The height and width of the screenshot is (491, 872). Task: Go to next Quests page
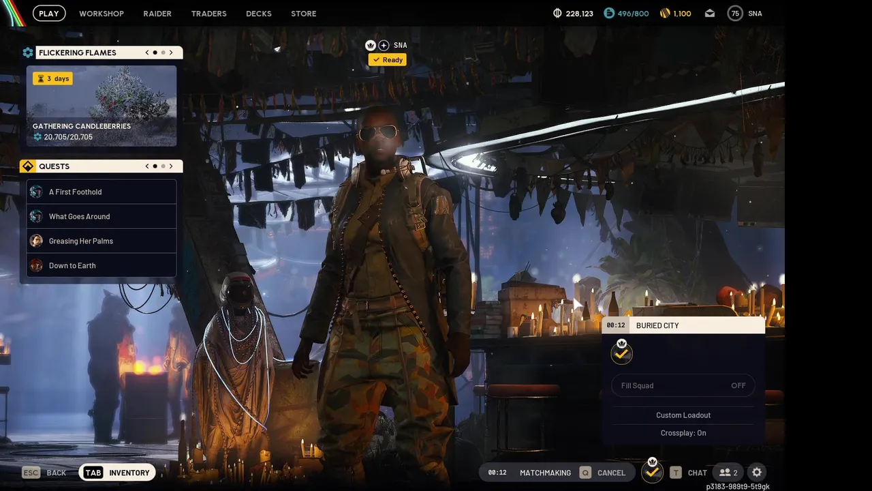[171, 166]
